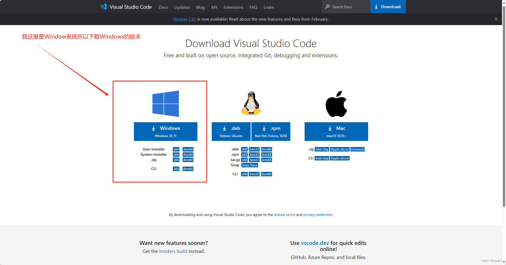Download the Windows 10, 11 installer

[166, 131]
